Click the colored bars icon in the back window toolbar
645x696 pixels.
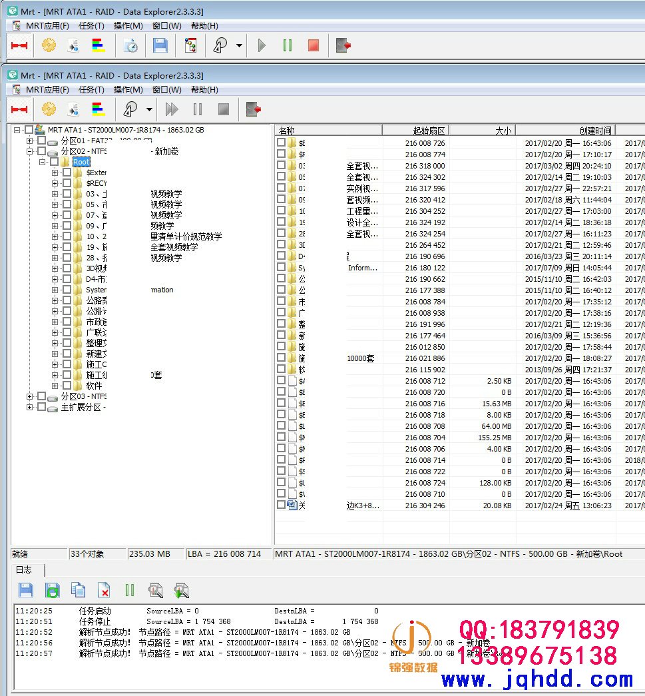point(98,45)
